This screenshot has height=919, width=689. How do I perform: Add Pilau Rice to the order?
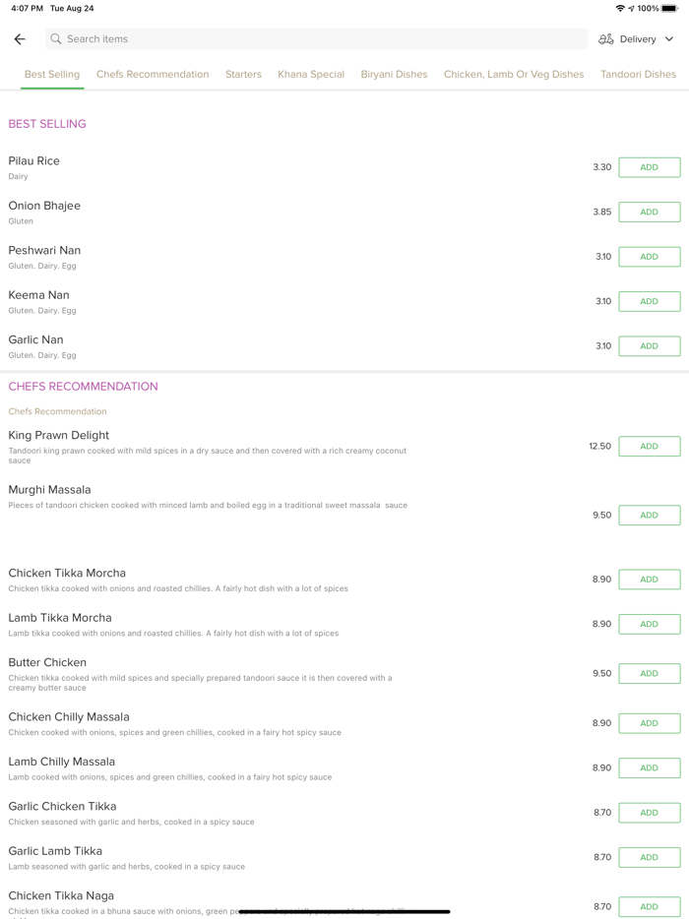tap(649, 167)
